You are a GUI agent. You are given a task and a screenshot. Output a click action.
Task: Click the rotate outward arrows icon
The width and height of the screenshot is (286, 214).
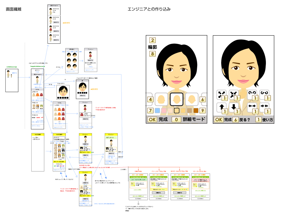tap(252, 94)
